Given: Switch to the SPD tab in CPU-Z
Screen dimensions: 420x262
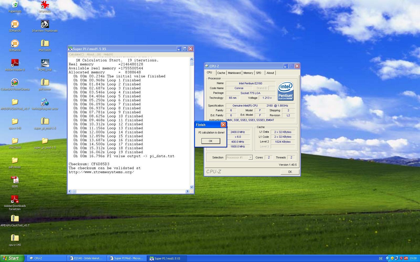Looking at the screenshot, I should pyautogui.click(x=258, y=73).
